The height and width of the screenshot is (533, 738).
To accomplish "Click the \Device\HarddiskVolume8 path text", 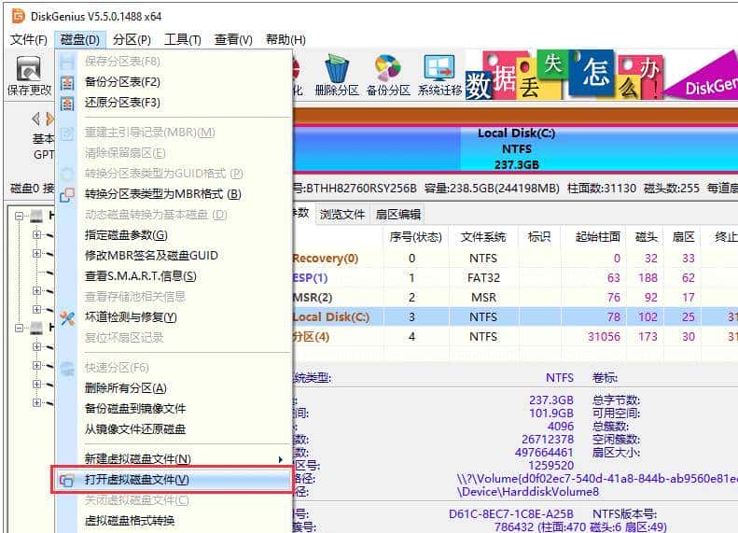I will coord(528,492).
